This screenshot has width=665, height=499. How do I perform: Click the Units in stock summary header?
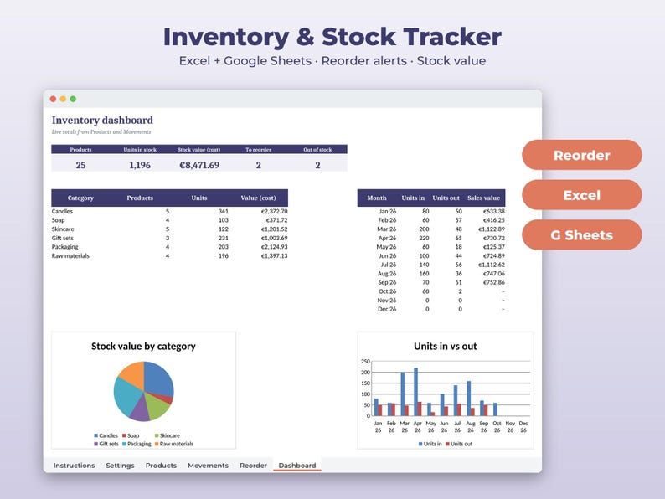pos(140,150)
